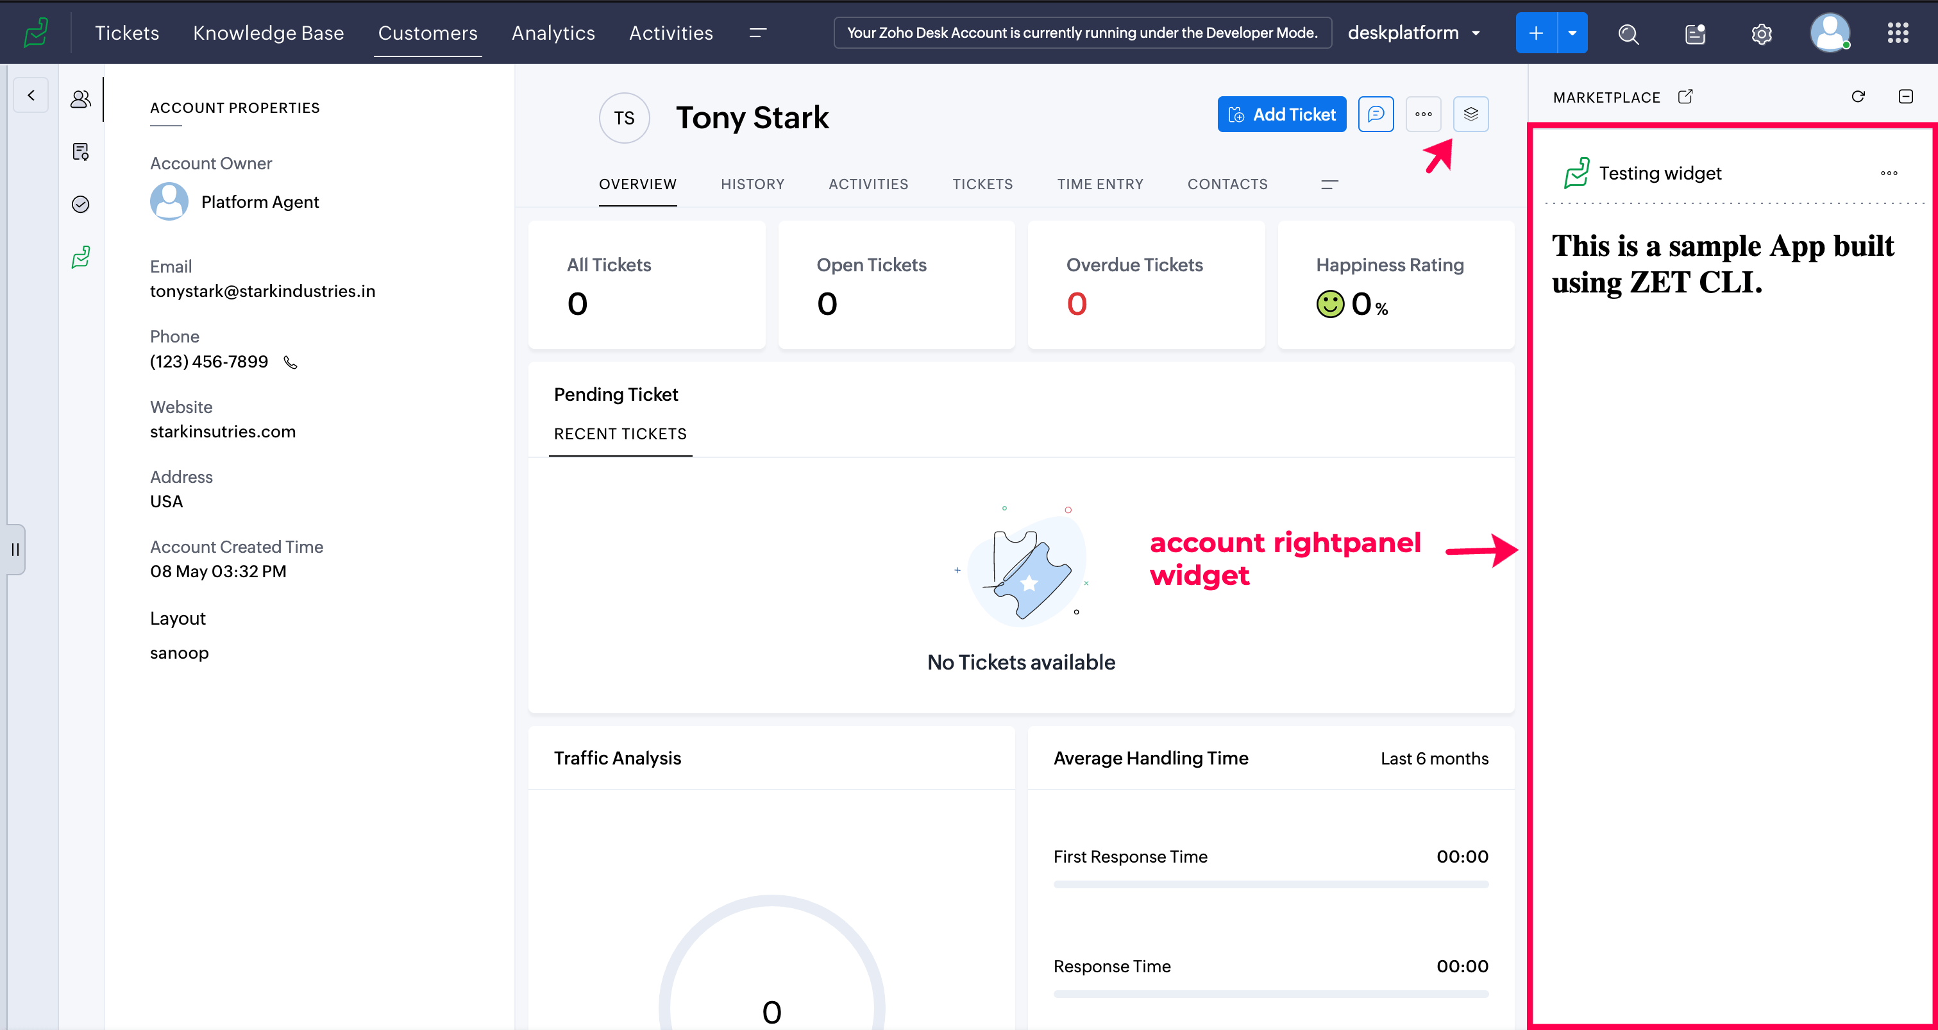Switch to the OVERVIEW tab
1938x1030 pixels.
coord(637,184)
